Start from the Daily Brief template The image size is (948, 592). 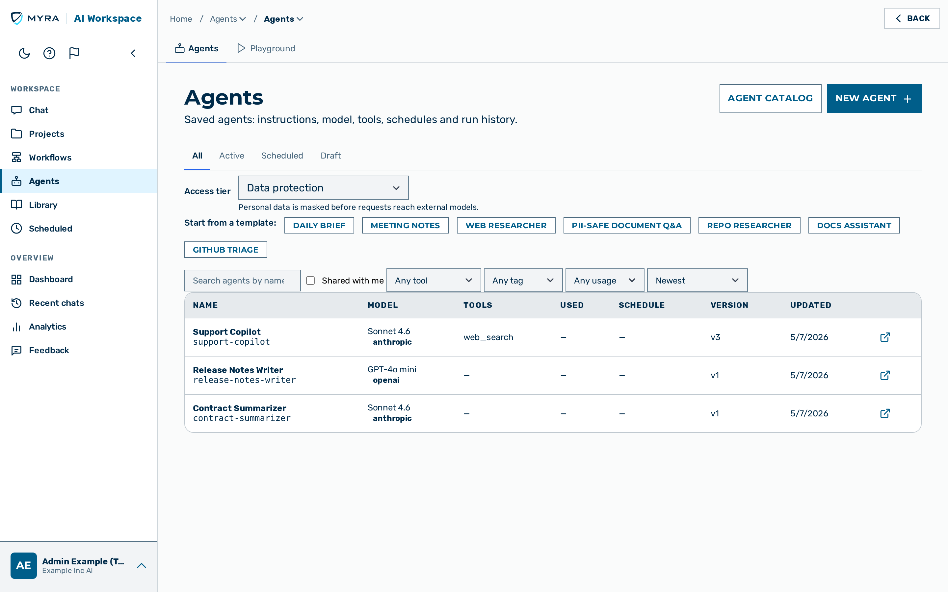coord(319,225)
